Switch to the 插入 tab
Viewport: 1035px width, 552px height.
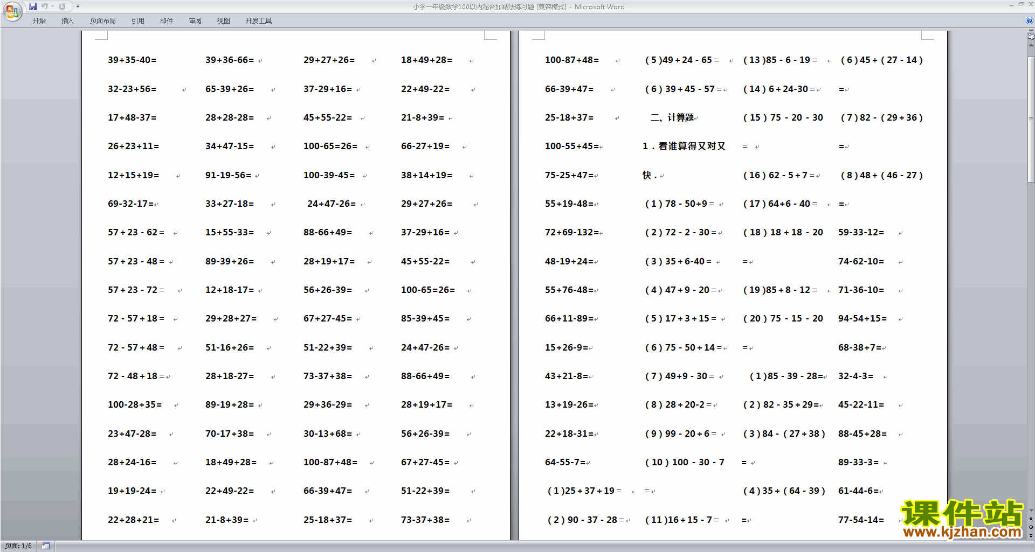click(67, 20)
